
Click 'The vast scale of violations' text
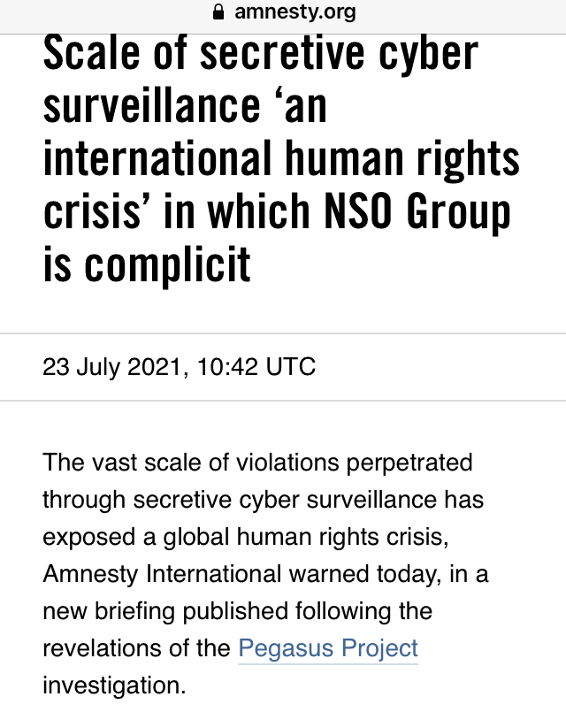(191, 463)
